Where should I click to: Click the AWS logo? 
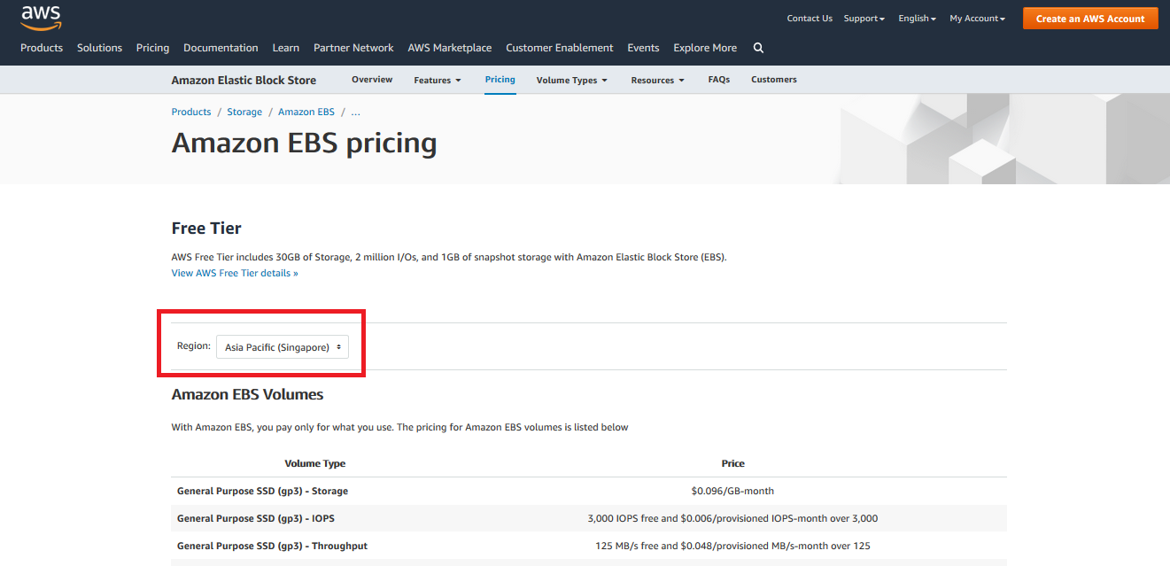tap(41, 16)
